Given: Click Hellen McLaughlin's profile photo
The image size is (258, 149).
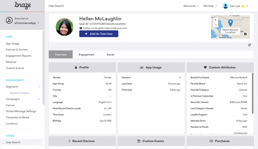Looking at the screenshot, I should point(64,27).
